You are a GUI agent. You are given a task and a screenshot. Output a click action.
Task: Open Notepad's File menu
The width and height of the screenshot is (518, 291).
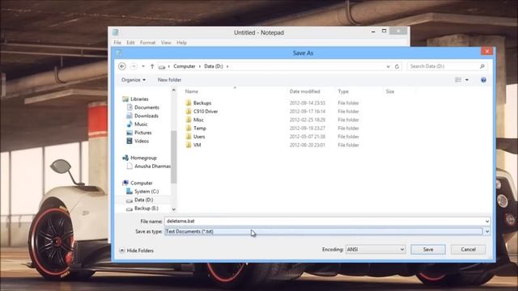[x=117, y=43]
